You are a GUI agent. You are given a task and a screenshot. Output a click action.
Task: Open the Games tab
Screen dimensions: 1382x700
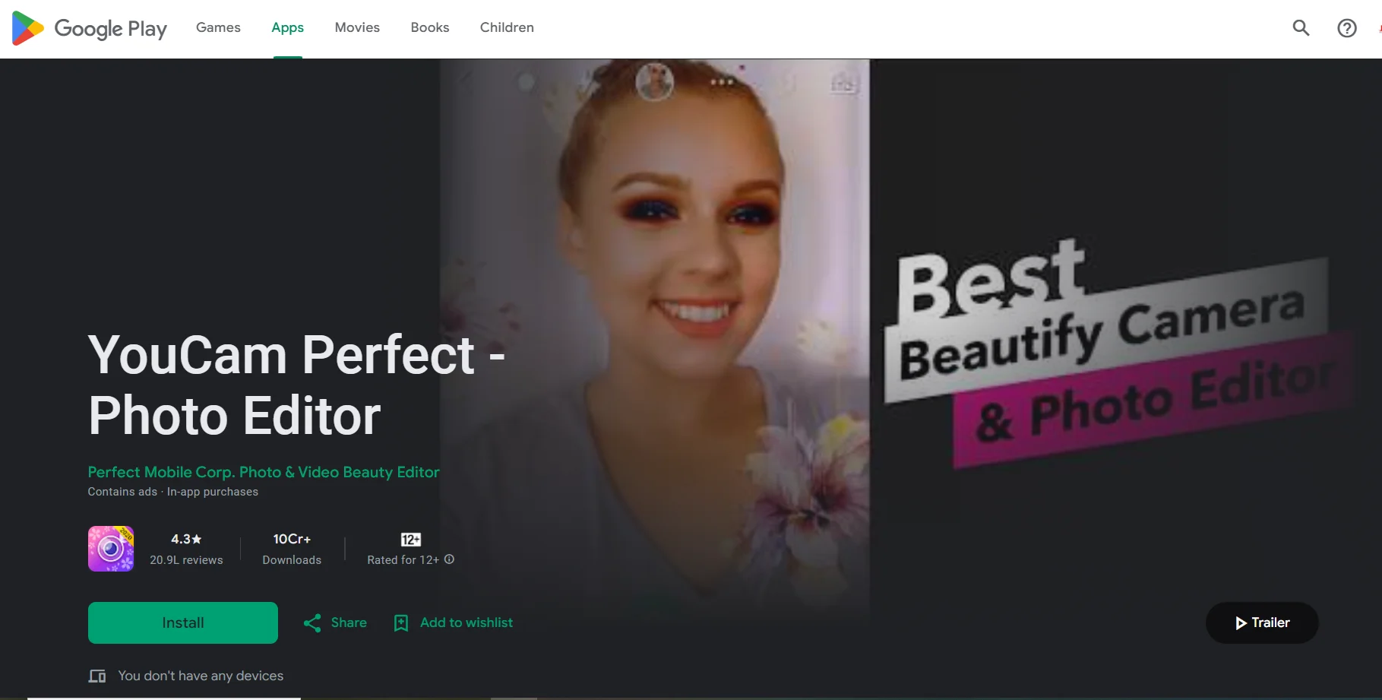pos(218,27)
